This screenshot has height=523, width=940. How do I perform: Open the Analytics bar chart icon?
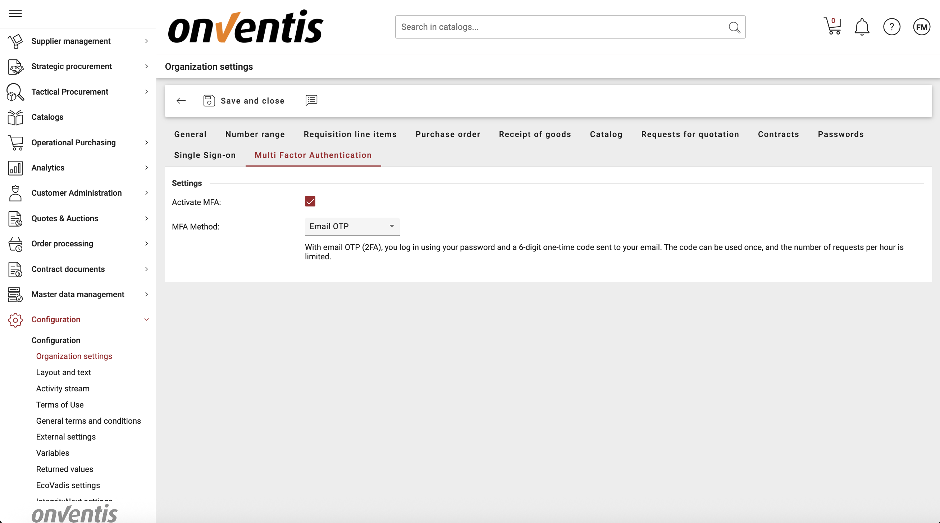(x=15, y=168)
